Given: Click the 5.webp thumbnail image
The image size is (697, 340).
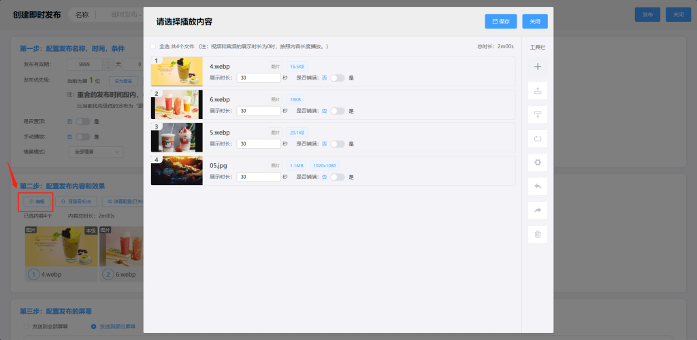Looking at the screenshot, I should point(177,137).
